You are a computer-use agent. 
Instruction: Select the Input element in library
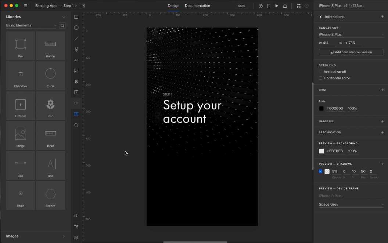click(x=50, y=136)
